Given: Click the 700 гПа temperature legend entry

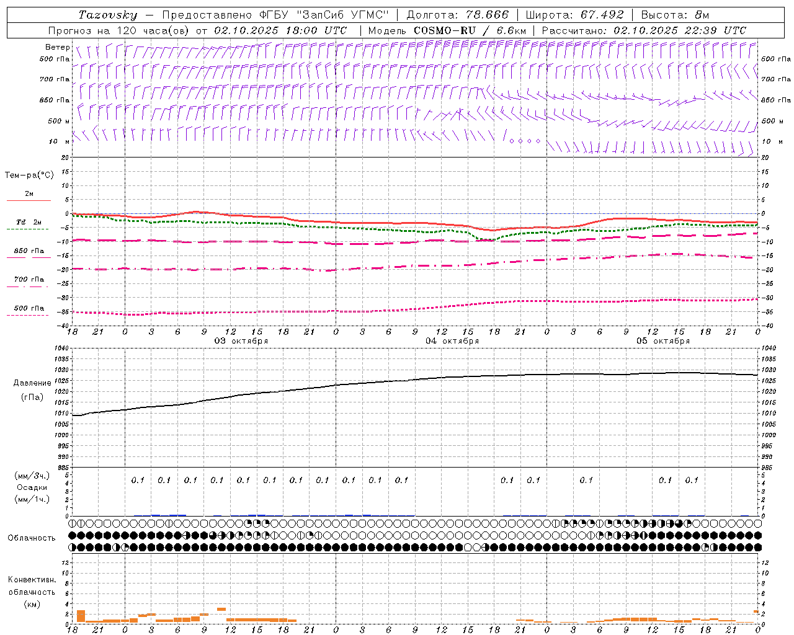Looking at the screenshot, I should (x=29, y=280).
